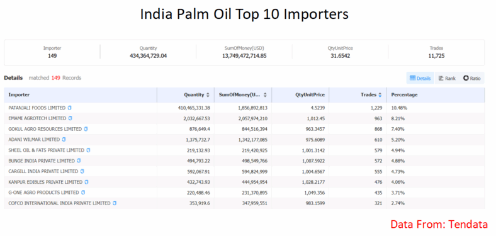This screenshot has width=496, height=236.
Task: Select the COFCO INTERNATIONAL INDIA row
Action: tap(244, 203)
